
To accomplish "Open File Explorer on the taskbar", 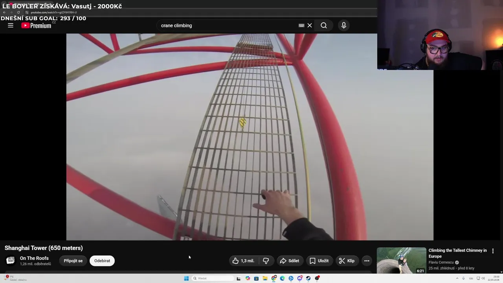I will pos(265,278).
